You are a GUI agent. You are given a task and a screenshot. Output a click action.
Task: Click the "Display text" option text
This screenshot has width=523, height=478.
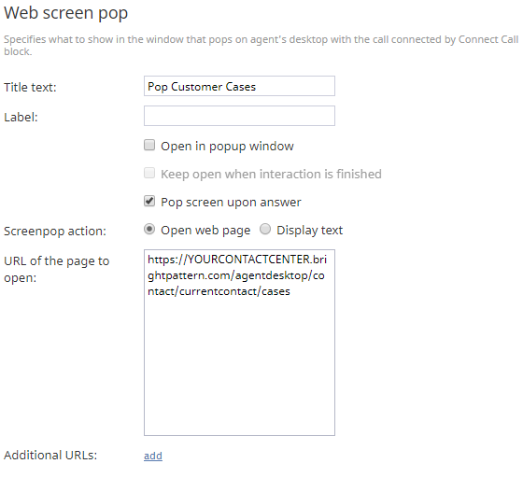309,231
